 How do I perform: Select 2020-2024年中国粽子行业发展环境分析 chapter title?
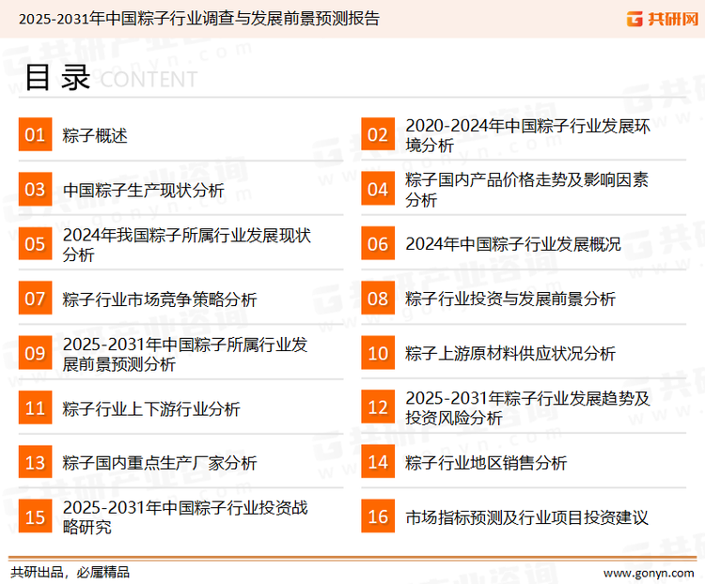(527, 135)
